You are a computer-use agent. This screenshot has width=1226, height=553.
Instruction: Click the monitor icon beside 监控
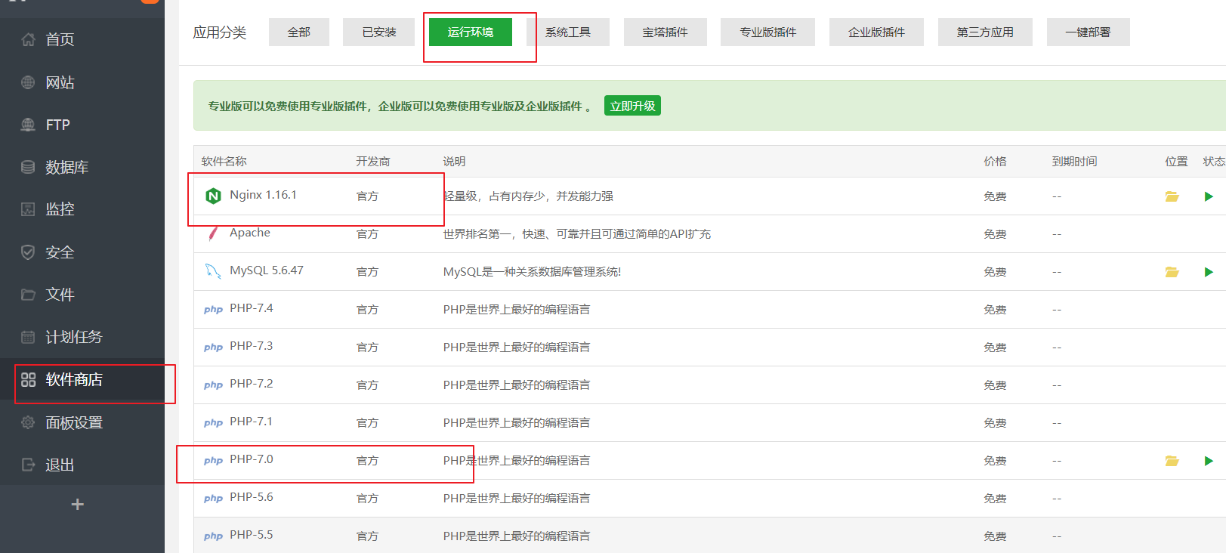click(x=28, y=209)
